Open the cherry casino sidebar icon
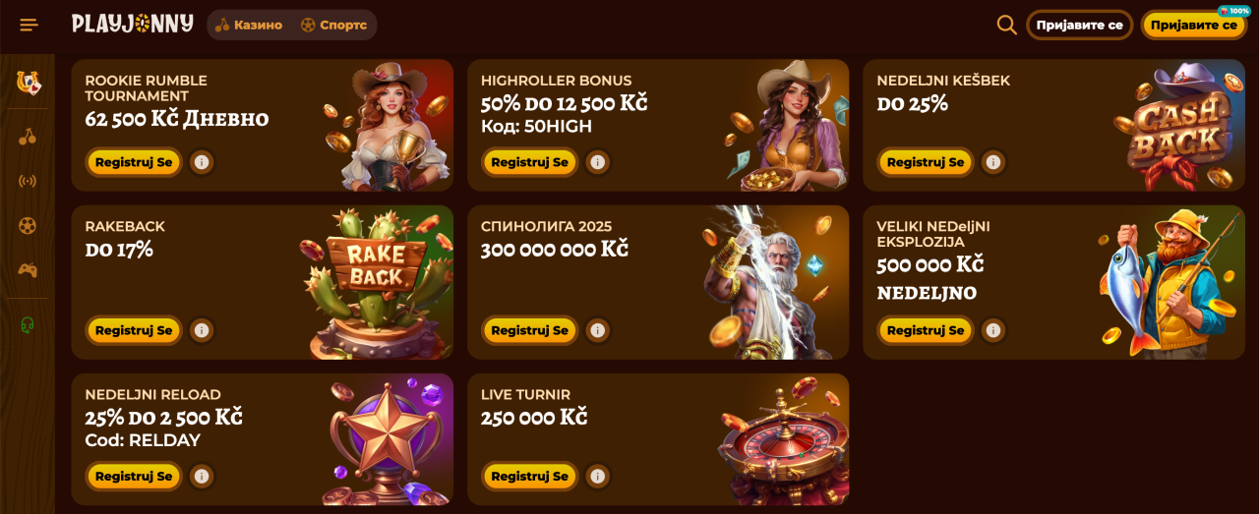The width and height of the screenshot is (1259, 514). coord(28,137)
